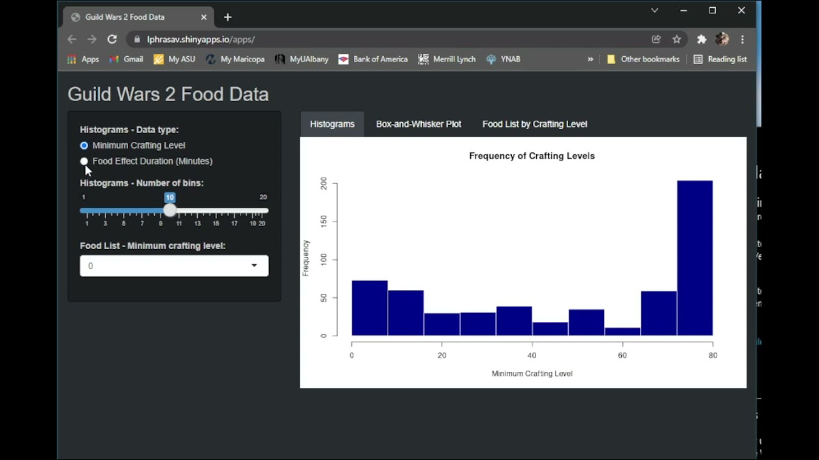Bookmark this page with the star icon
Screen dimensions: 819x460
676,40
